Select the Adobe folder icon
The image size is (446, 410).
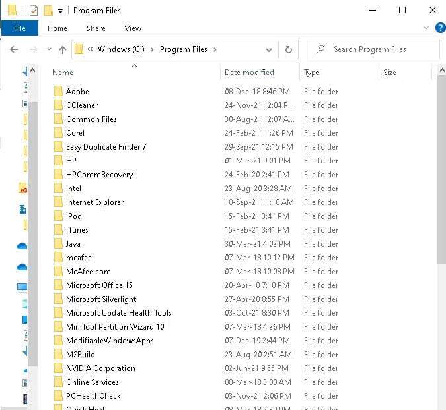(x=58, y=92)
